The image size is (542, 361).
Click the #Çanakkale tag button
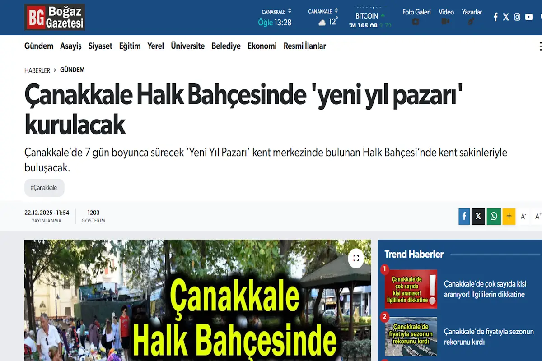[44, 188]
